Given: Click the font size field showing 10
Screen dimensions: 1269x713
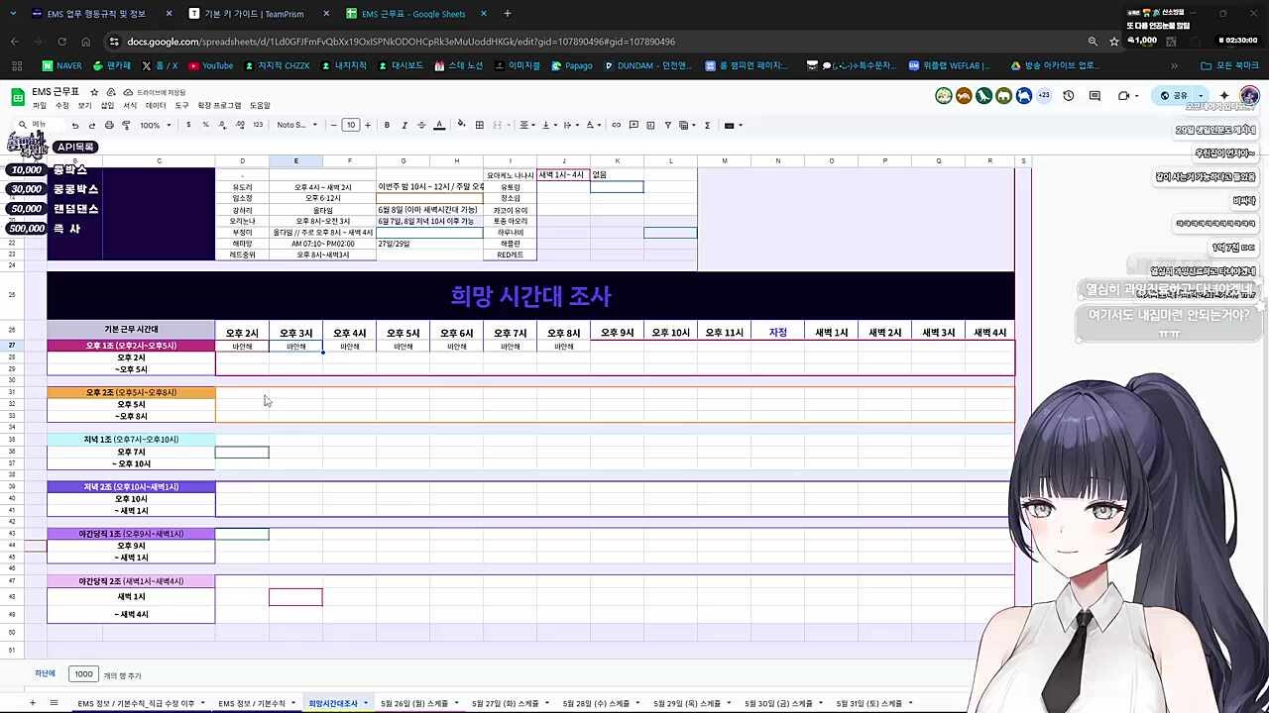Looking at the screenshot, I should (351, 126).
